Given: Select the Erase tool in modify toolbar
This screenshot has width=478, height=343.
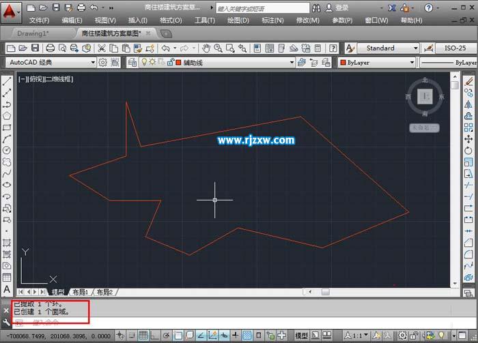Looking at the screenshot, I should click(468, 81).
